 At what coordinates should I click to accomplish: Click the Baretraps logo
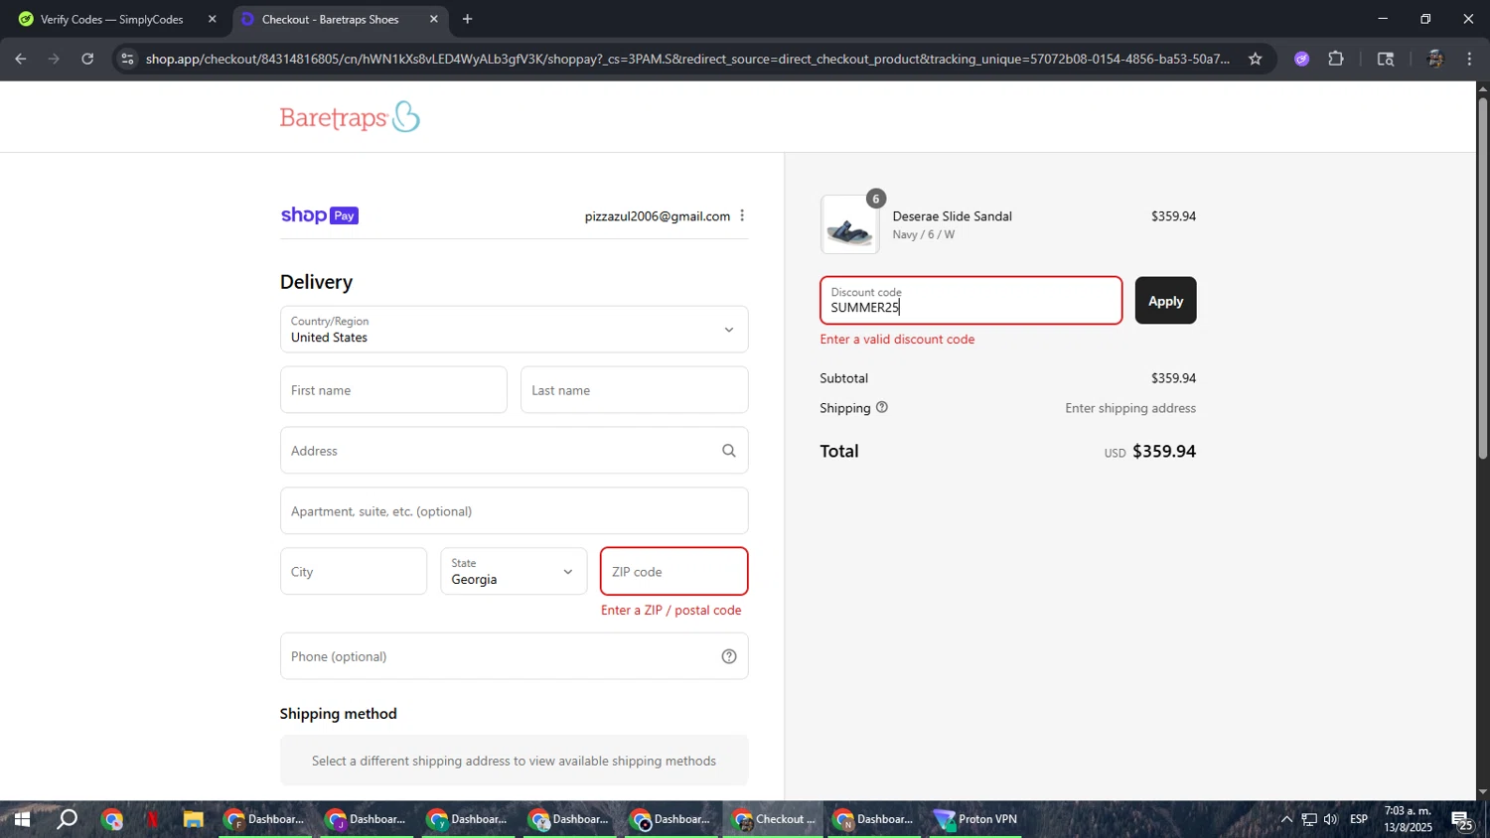point(350,117)
